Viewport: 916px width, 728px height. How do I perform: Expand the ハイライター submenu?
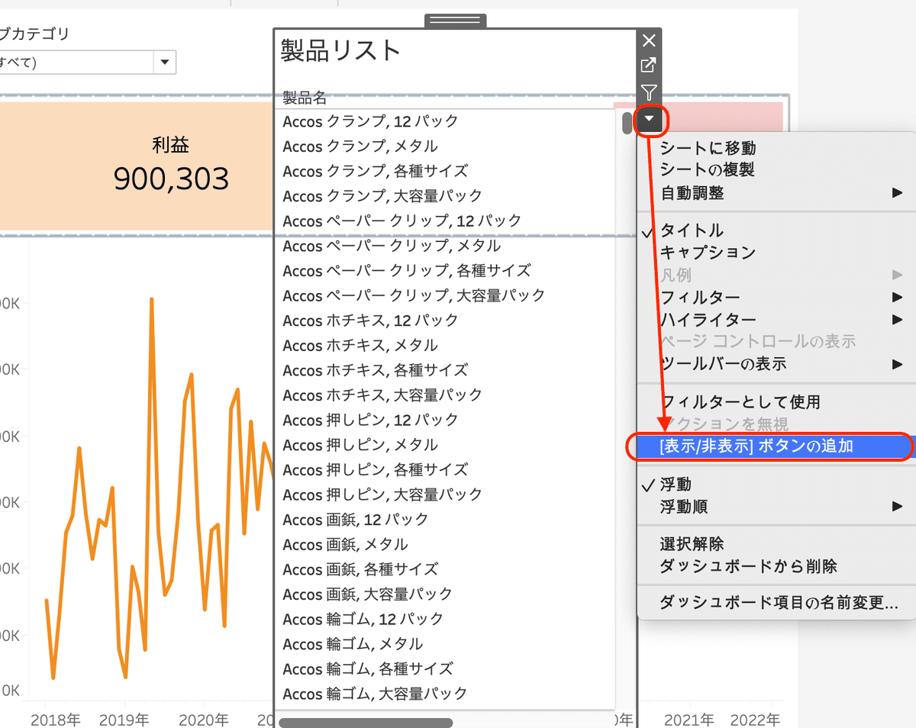point(776,319)
